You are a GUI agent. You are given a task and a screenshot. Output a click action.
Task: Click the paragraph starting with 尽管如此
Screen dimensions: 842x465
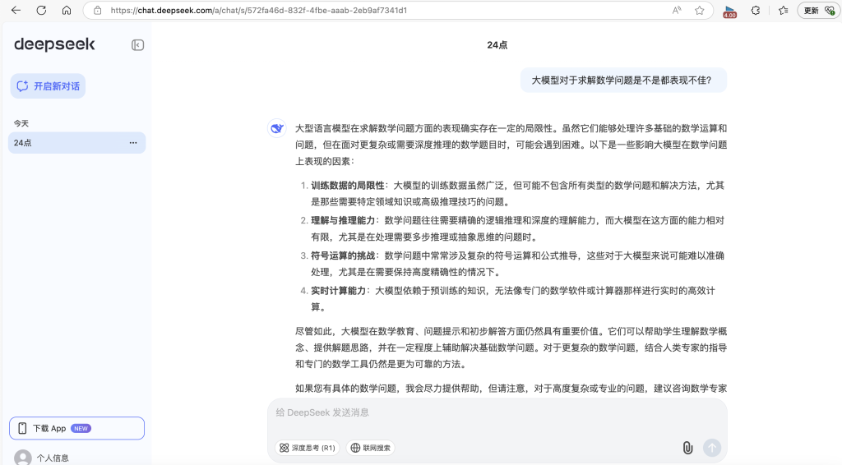[x=511, y=348]
